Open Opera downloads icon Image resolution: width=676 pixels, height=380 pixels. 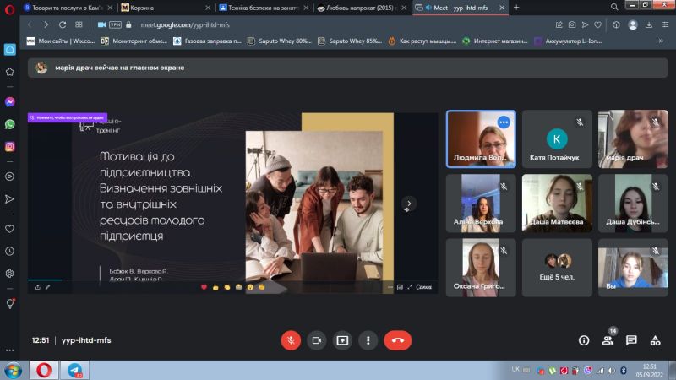point(649,25)
